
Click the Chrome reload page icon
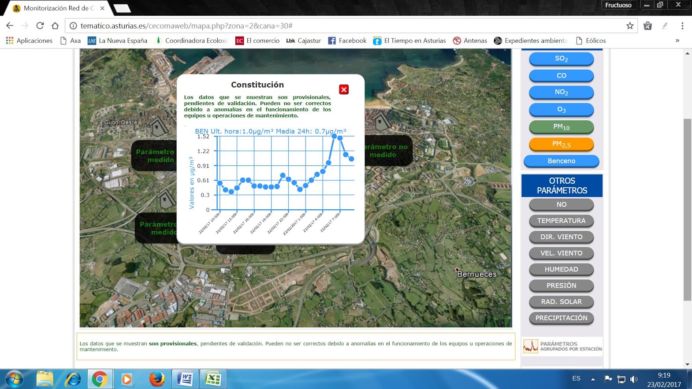(x=40, y=26)
